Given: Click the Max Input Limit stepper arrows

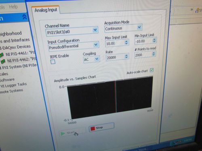Looking at the screenshot, I should pos(126,42).
